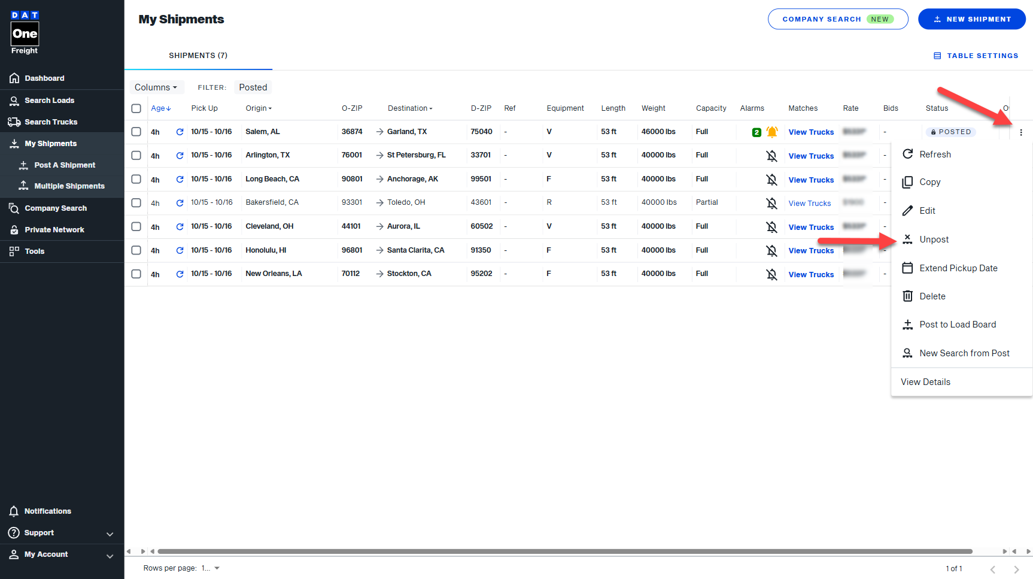Click the New Shipment button

tap(971, 19)
